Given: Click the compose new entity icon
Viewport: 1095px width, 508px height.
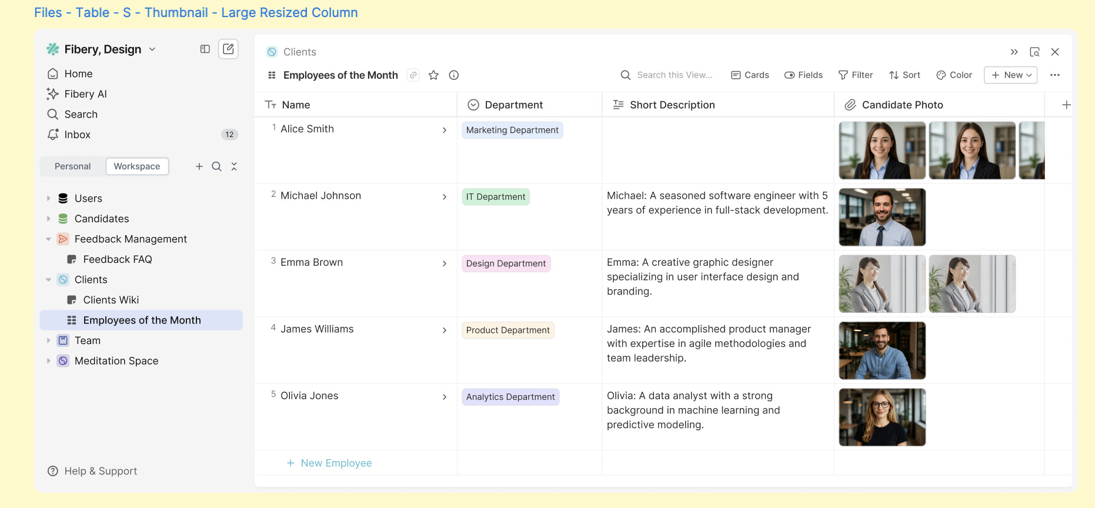Looking at the screenshot, I should [x=228, y=49].
